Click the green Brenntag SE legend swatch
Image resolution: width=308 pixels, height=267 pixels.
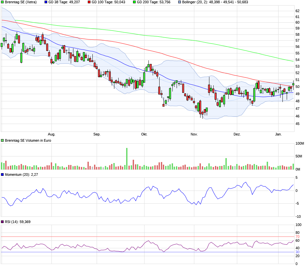(3, 2)
